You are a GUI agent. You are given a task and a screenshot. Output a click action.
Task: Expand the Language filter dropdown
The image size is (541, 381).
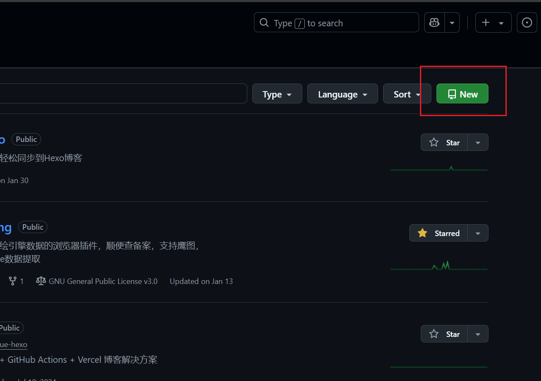click(x=342, y=94)
